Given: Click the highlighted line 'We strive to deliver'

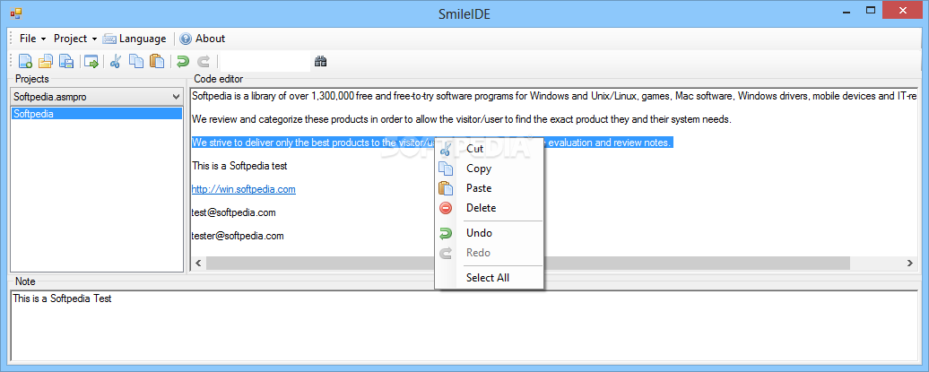Looking at the screenshot, I should coord(432,143).
